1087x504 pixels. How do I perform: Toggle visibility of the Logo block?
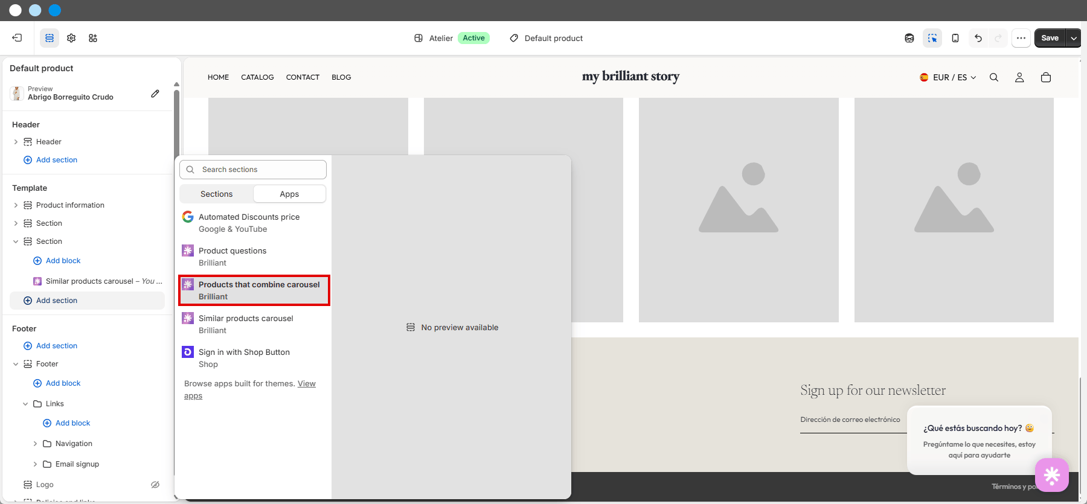pyautogui.click(x=155, y=485)
